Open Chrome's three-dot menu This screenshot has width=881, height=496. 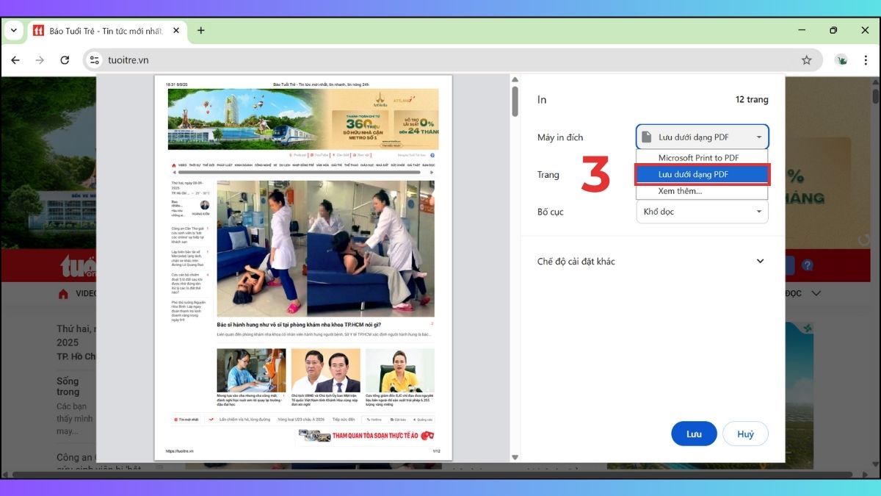point(866,60)
